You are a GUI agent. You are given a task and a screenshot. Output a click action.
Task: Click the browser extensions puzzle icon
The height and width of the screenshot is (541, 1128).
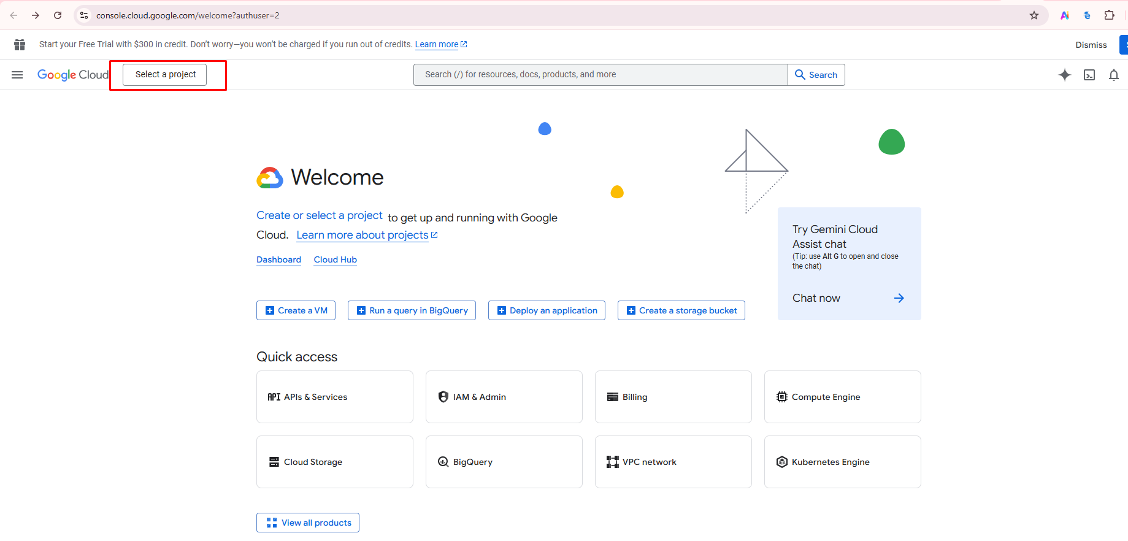click(x=1109, y=15)
